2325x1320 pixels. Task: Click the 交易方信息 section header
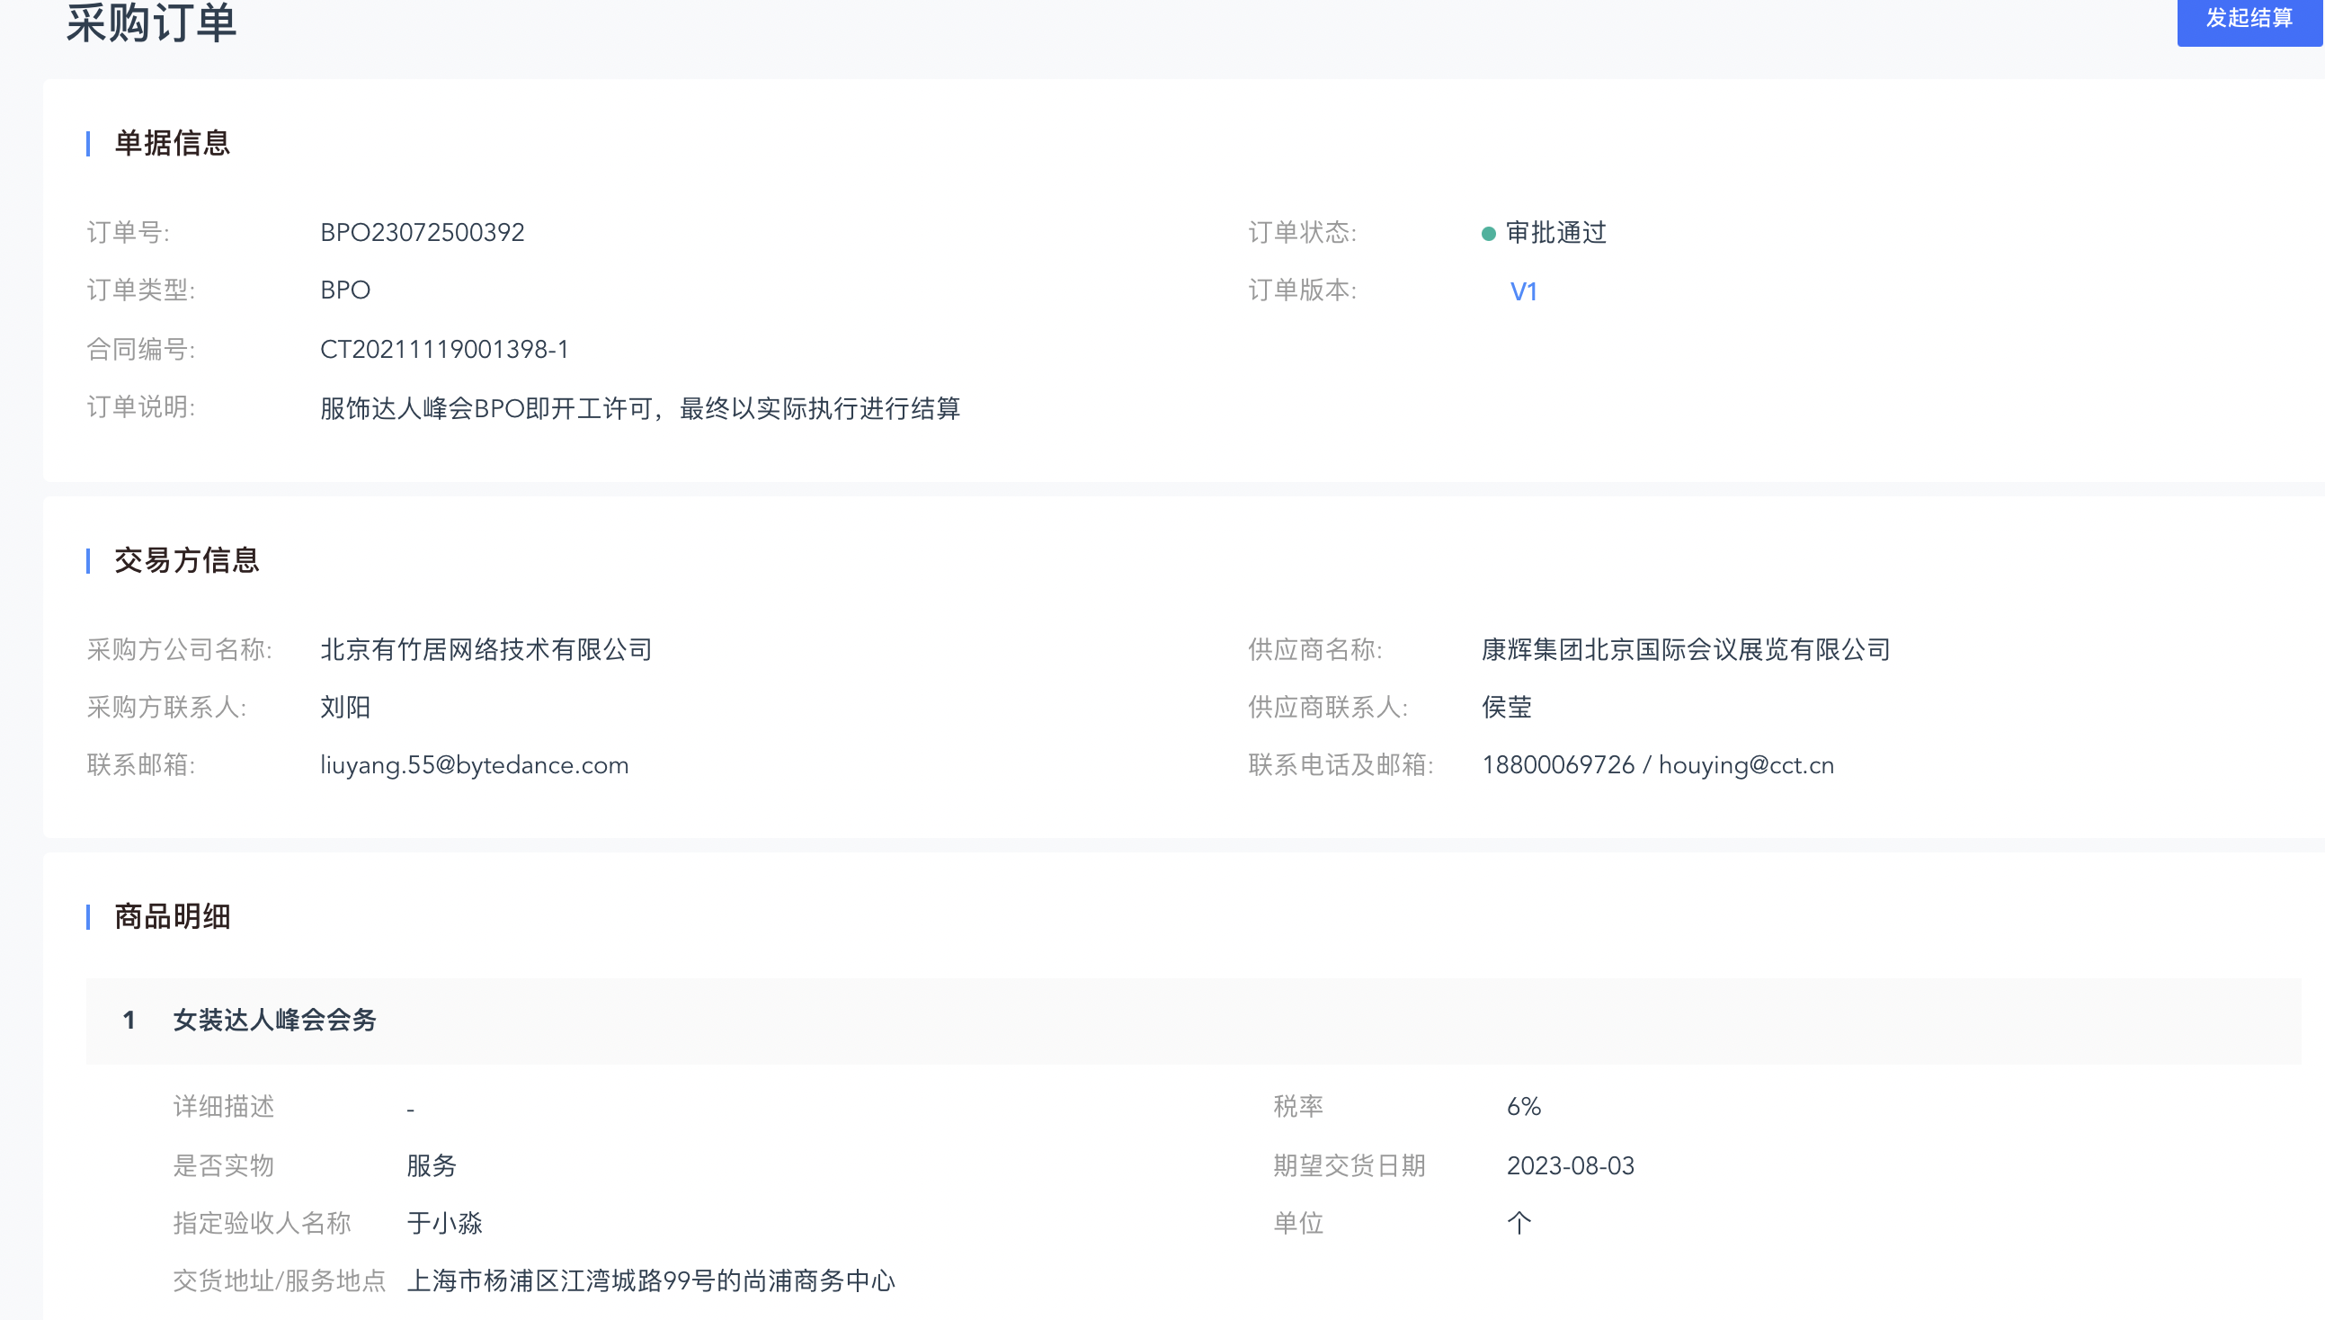[x=187, y=560]
